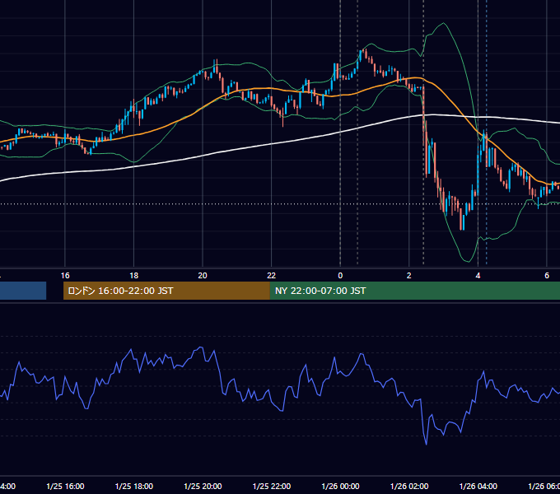Click the 2 hour label on upper axis
The image size is (560, 494).
click(x=409, y=276)
